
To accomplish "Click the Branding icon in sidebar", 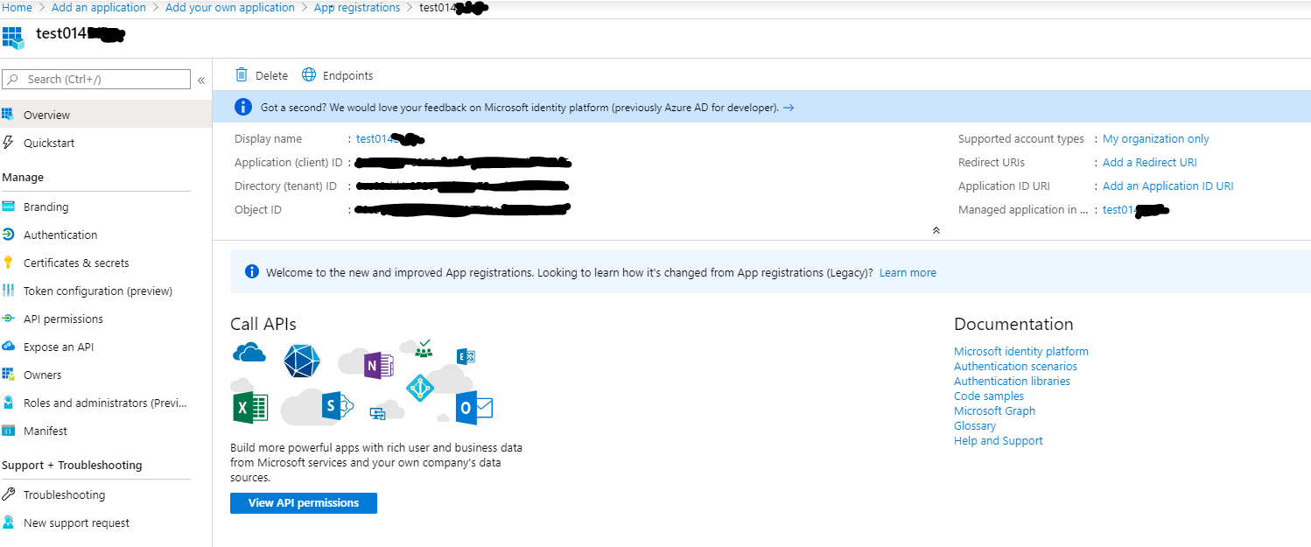I will [x=8, y=207].
